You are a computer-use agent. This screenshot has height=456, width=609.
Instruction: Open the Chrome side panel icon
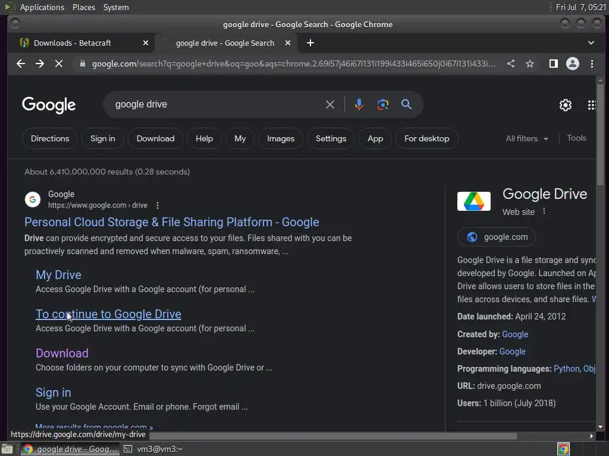[554, 64]
